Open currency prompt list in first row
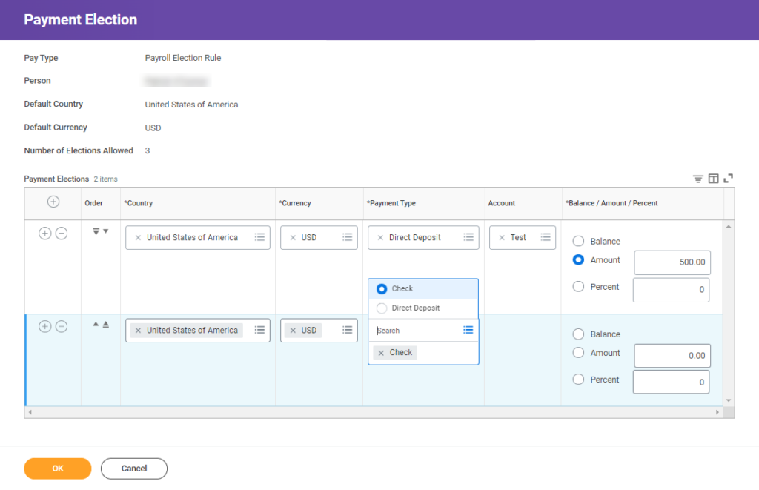 (348, 237)
